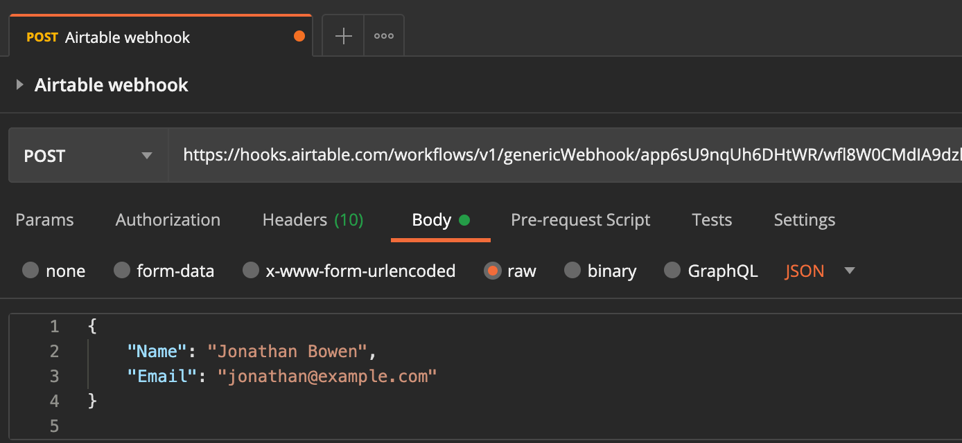
Task: Click the orange unsaved dot on Airtable webhook tab
Action: 299,37
